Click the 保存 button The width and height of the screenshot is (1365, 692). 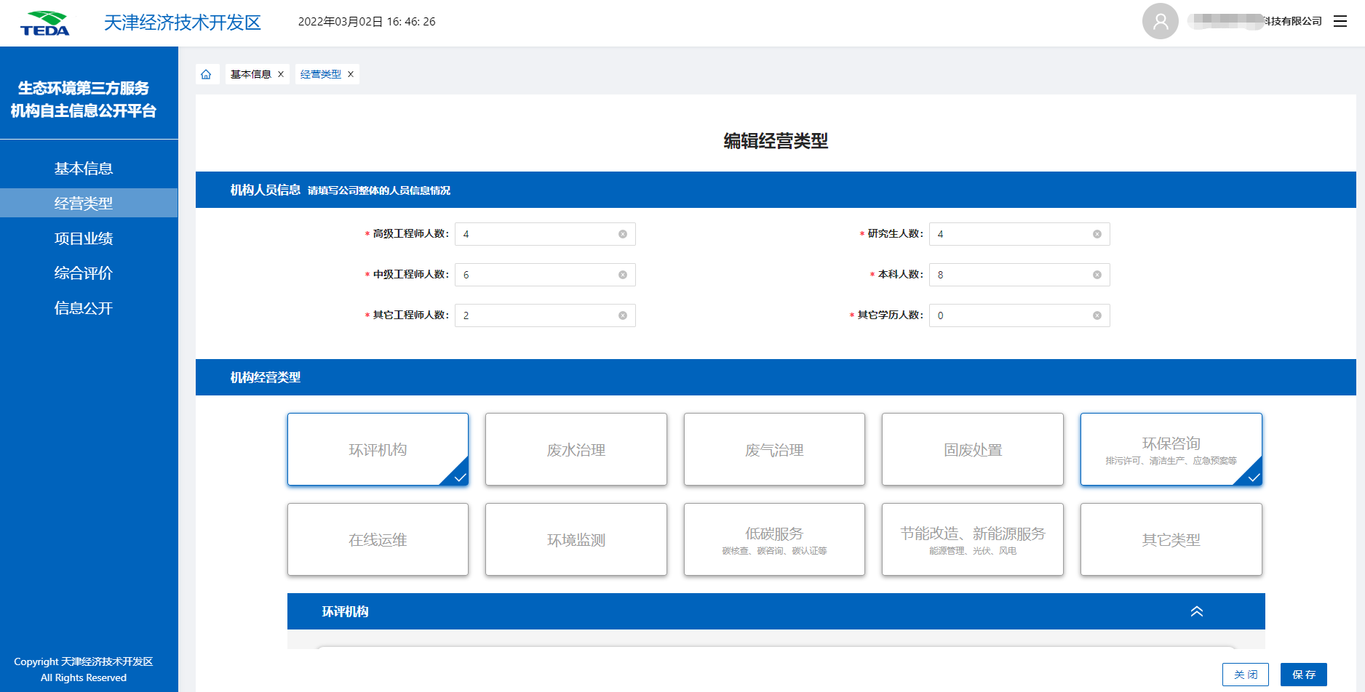(1304, 675)
